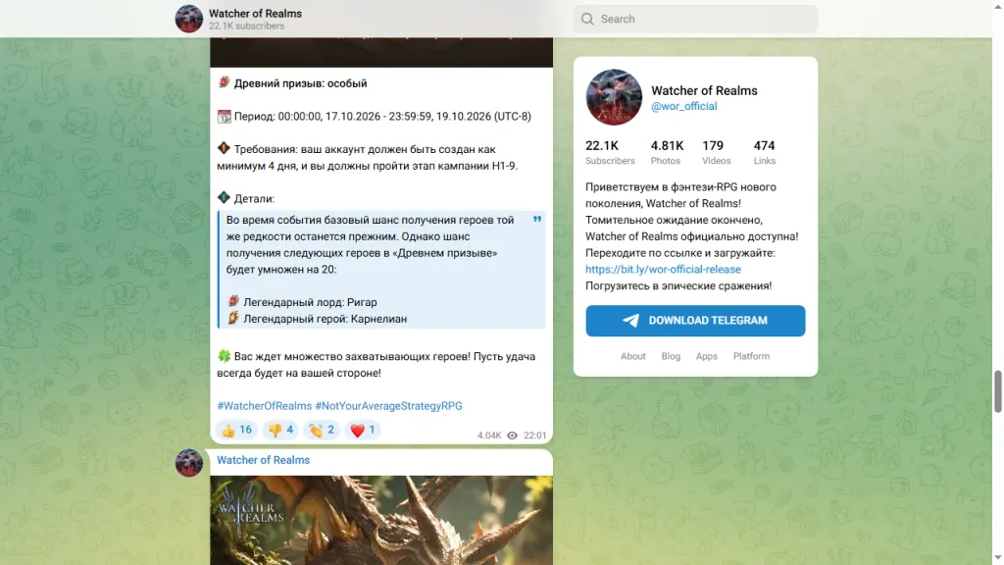This screenshot has width=1004, height=565.
Task: Click the red heart reaction with 1
Action: click(363, 430)
